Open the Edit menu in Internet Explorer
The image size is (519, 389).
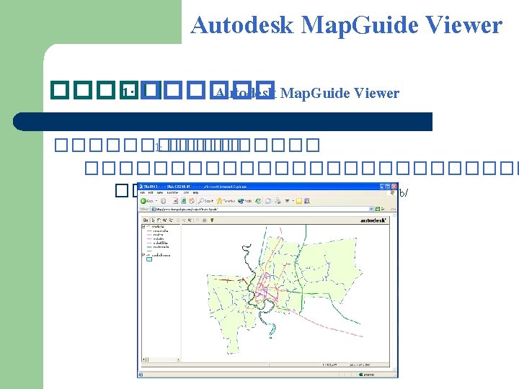pyautogui.click(x=151, y=192)
